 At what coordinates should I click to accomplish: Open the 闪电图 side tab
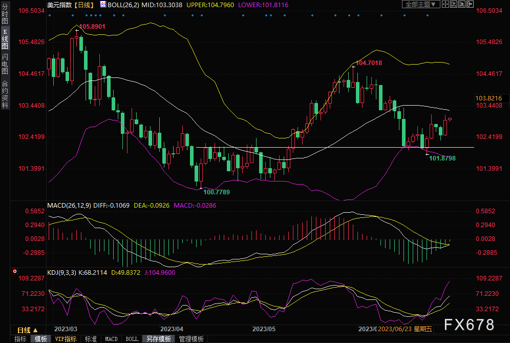[5, 64]
